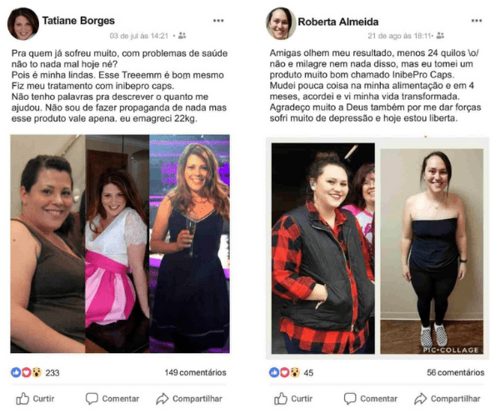The image size is (500, 413).
Task: View the 56 comentários on Roberta's post
Action: tap(456, 372)
